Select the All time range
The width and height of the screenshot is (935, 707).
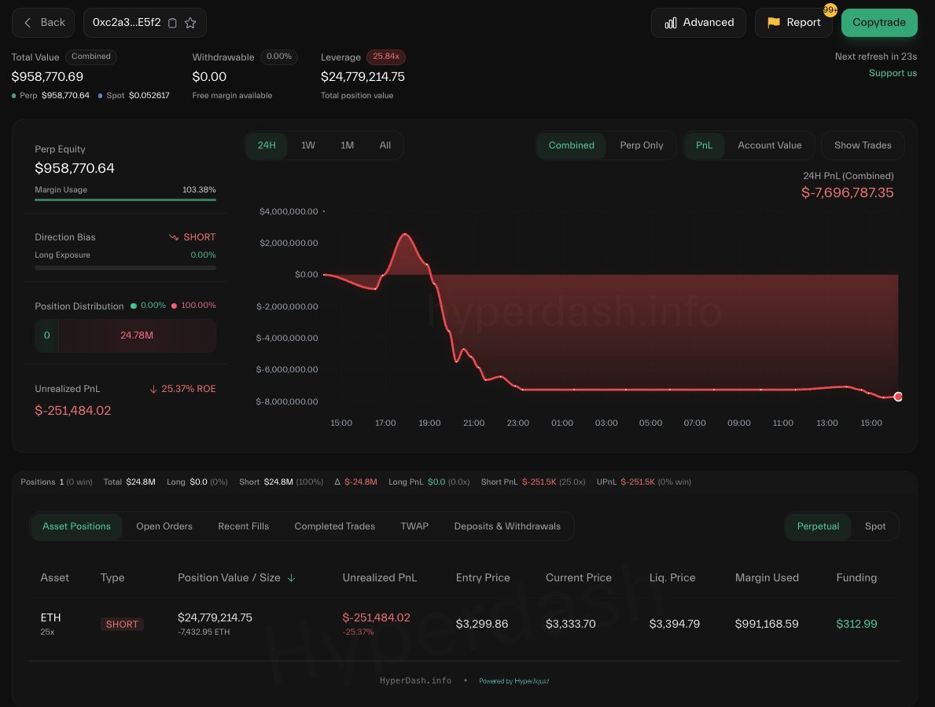pos(385,145)
